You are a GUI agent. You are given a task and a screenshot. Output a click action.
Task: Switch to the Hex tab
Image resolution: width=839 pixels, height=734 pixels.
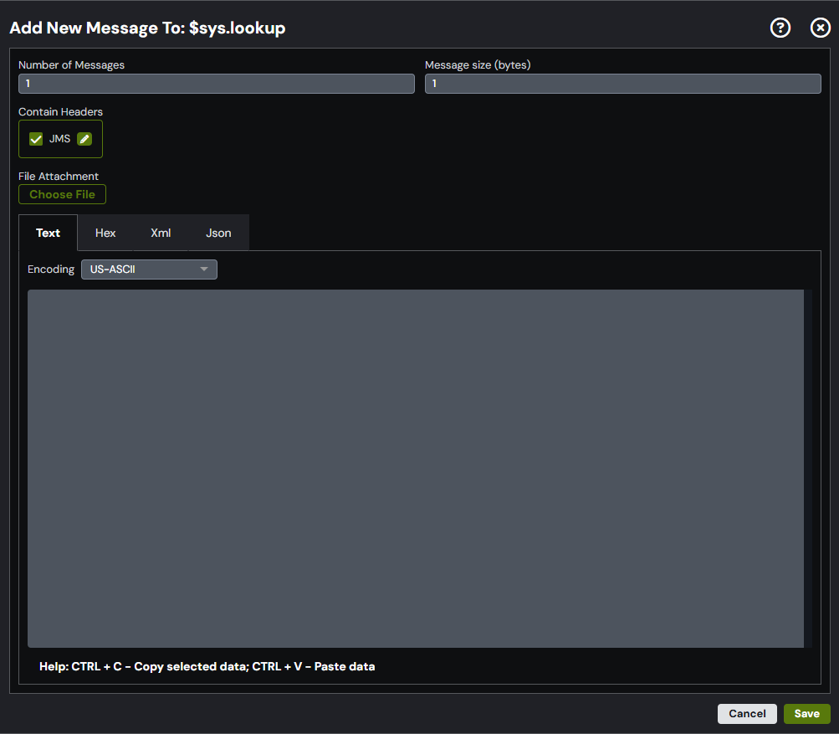[105, 233]
